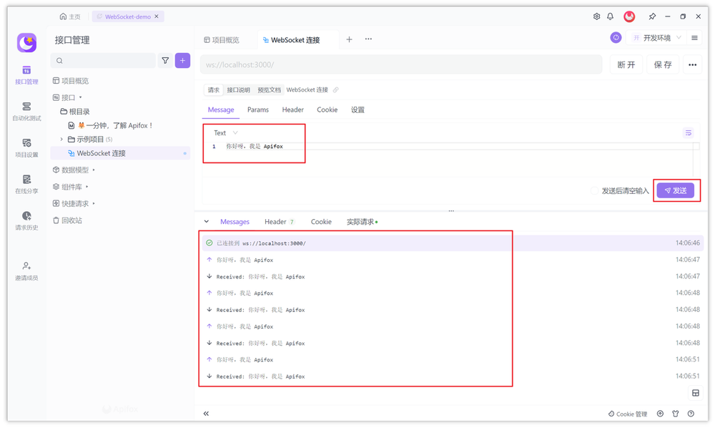This screenshot has height=428, width=715.
Task: Open 主题 (t-shirt) icon at bottom bar
Action: pos(674,413)
